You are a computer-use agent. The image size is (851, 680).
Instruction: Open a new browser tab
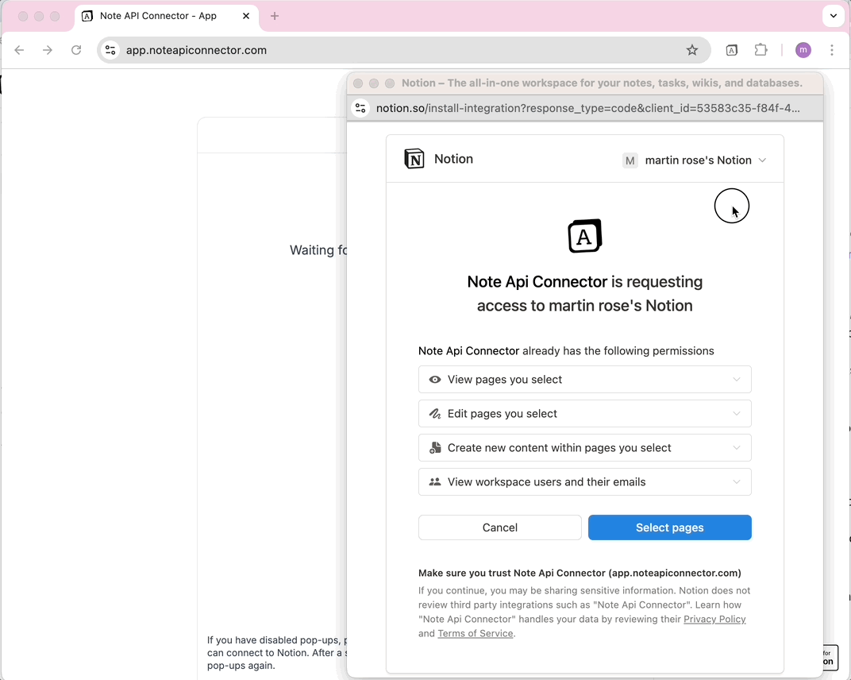point(275,16)
